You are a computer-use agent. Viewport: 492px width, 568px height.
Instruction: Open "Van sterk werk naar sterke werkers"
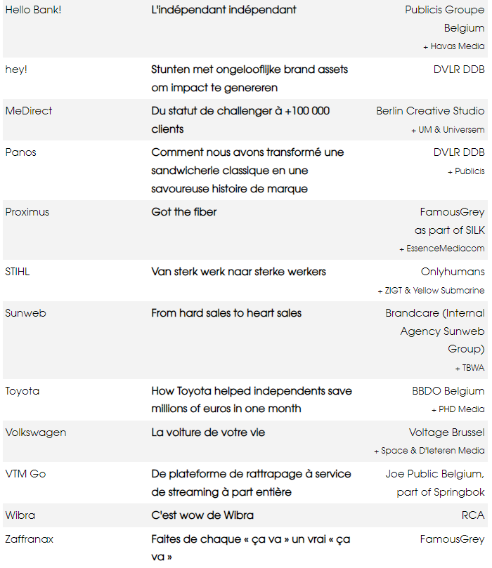point(238,272)
